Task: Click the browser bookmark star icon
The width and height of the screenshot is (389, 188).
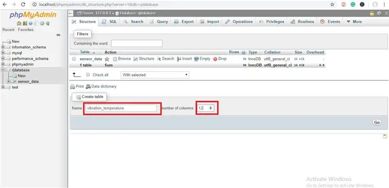Action: click(332, 4)
